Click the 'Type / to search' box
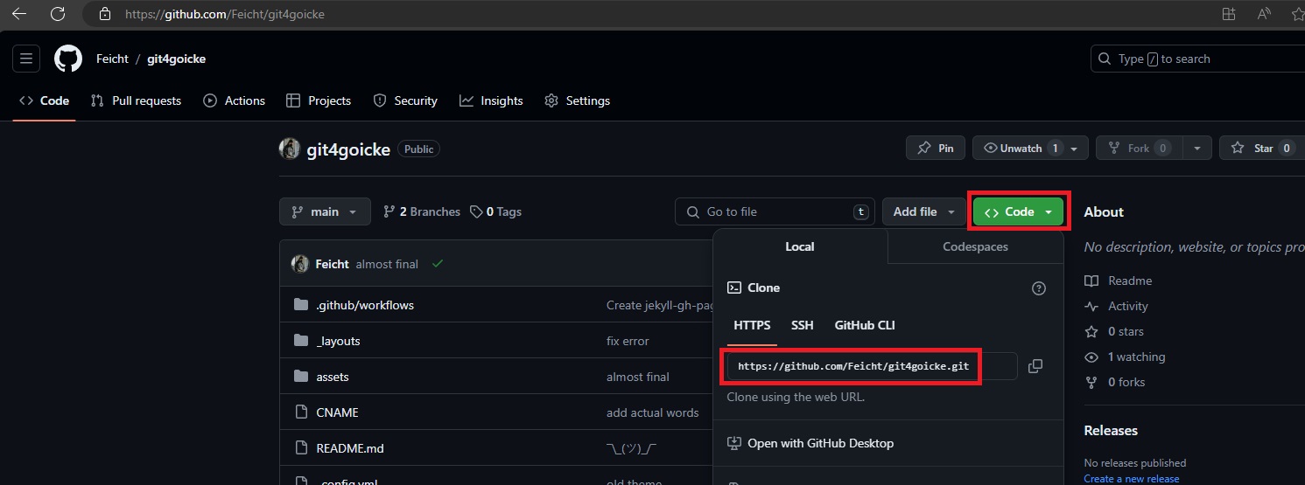 1197,59
